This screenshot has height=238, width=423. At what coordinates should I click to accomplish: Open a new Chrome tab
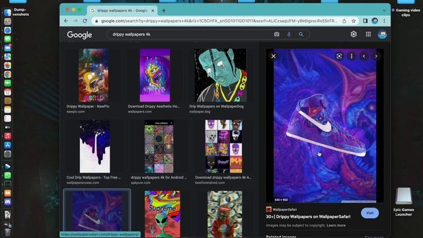164,11
